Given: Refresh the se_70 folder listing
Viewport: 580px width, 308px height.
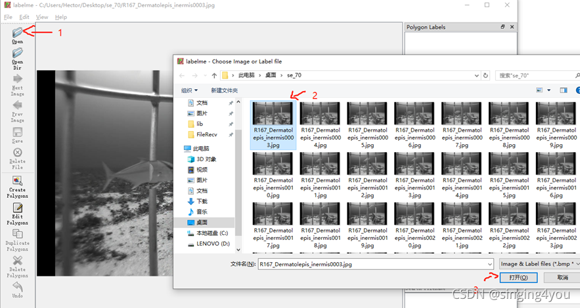Looking at the screenshot, I should [x=485, y=75].
